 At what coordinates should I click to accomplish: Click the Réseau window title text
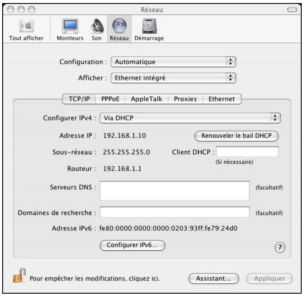click(152, 10)
